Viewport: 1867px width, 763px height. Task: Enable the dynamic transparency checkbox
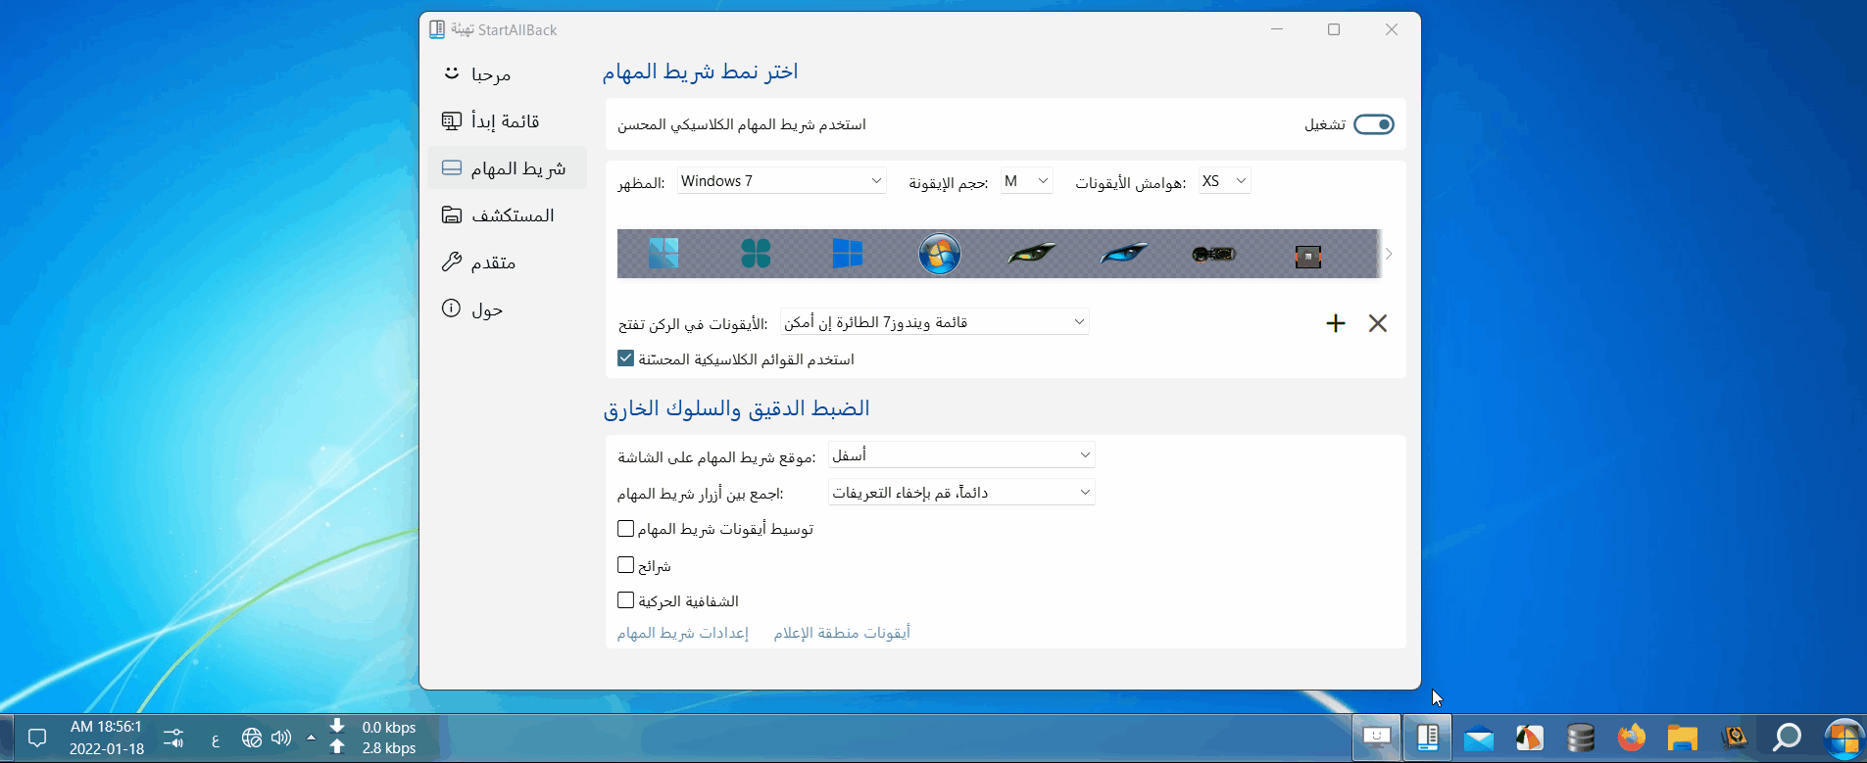pyautogui.click(x=626, y=600)
